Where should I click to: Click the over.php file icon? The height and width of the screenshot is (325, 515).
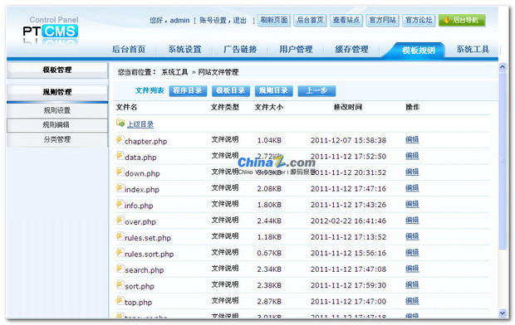(x=120, y=220)
